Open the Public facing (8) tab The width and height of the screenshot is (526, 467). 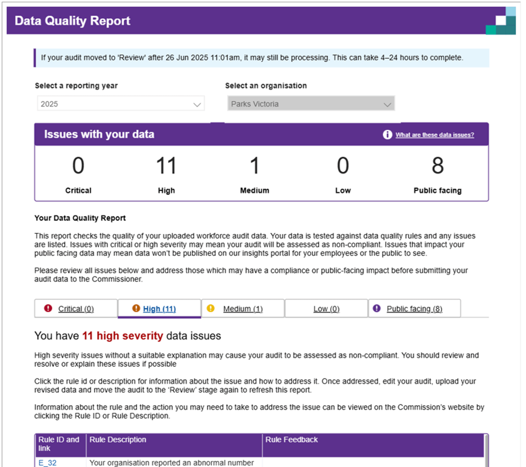414,308
